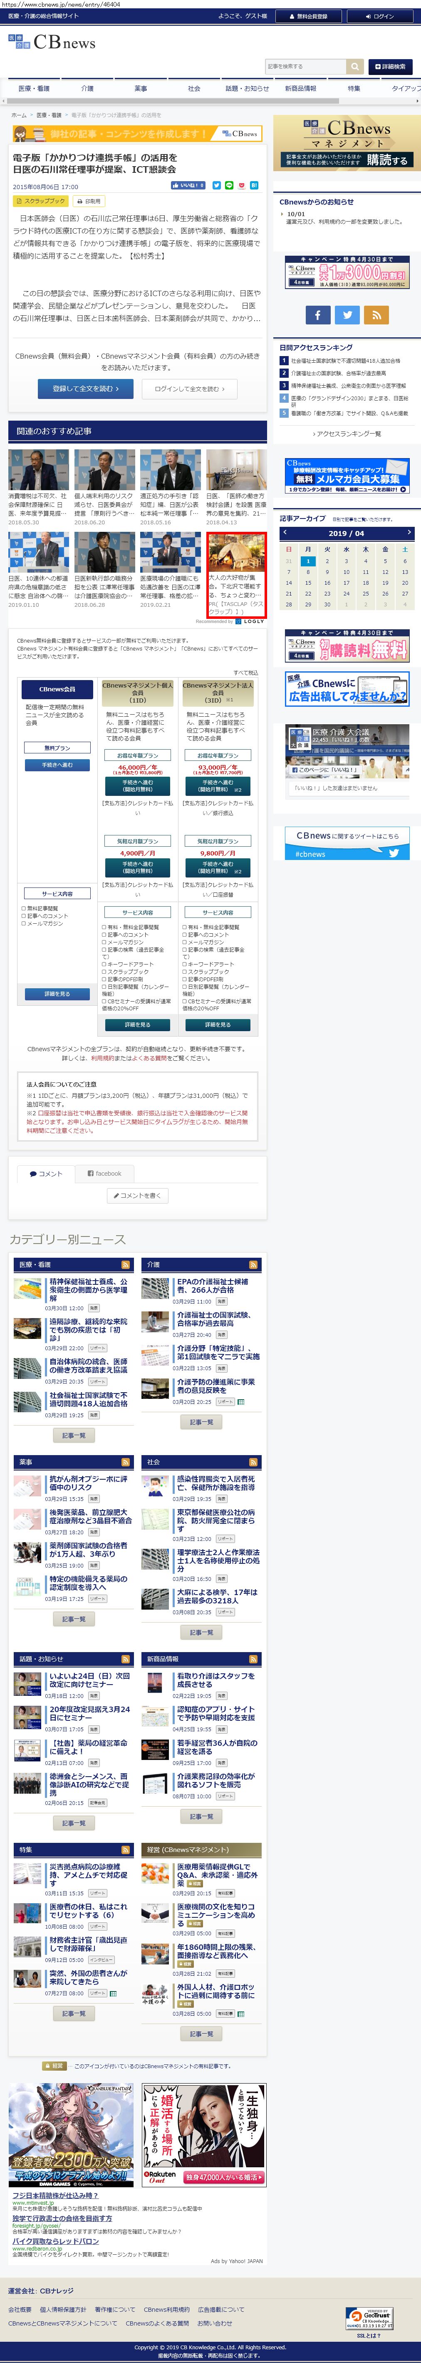Open RSS feed for 薬事 category
This screenshot has height=2363, width=421.
coord(126,1461)
